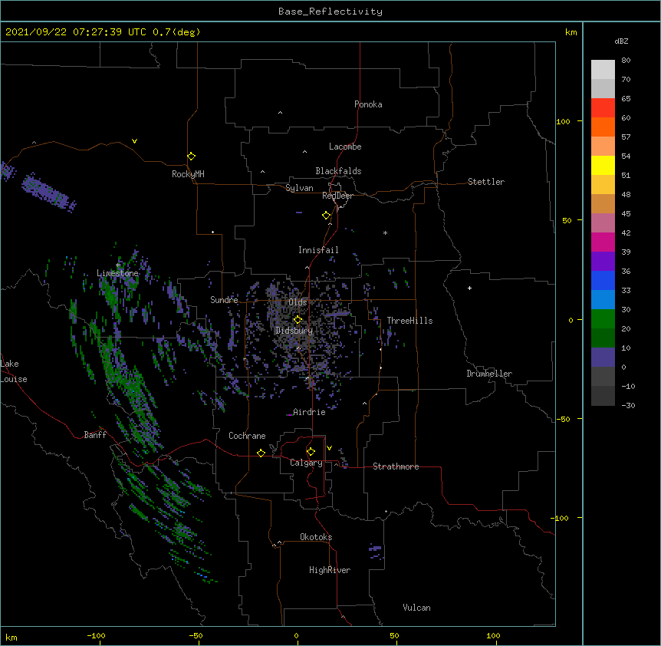Click the Airdrie city label

[310, 412]
